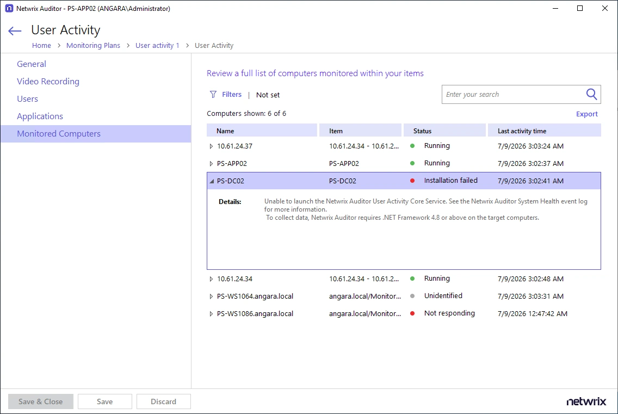Click the search magnifier icon
Viewport: 618px width, 414px height.
591,94
